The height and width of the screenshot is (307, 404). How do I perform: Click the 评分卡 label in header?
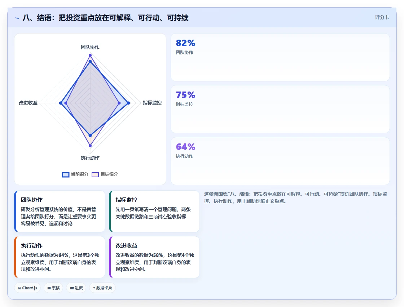point(382,18)
